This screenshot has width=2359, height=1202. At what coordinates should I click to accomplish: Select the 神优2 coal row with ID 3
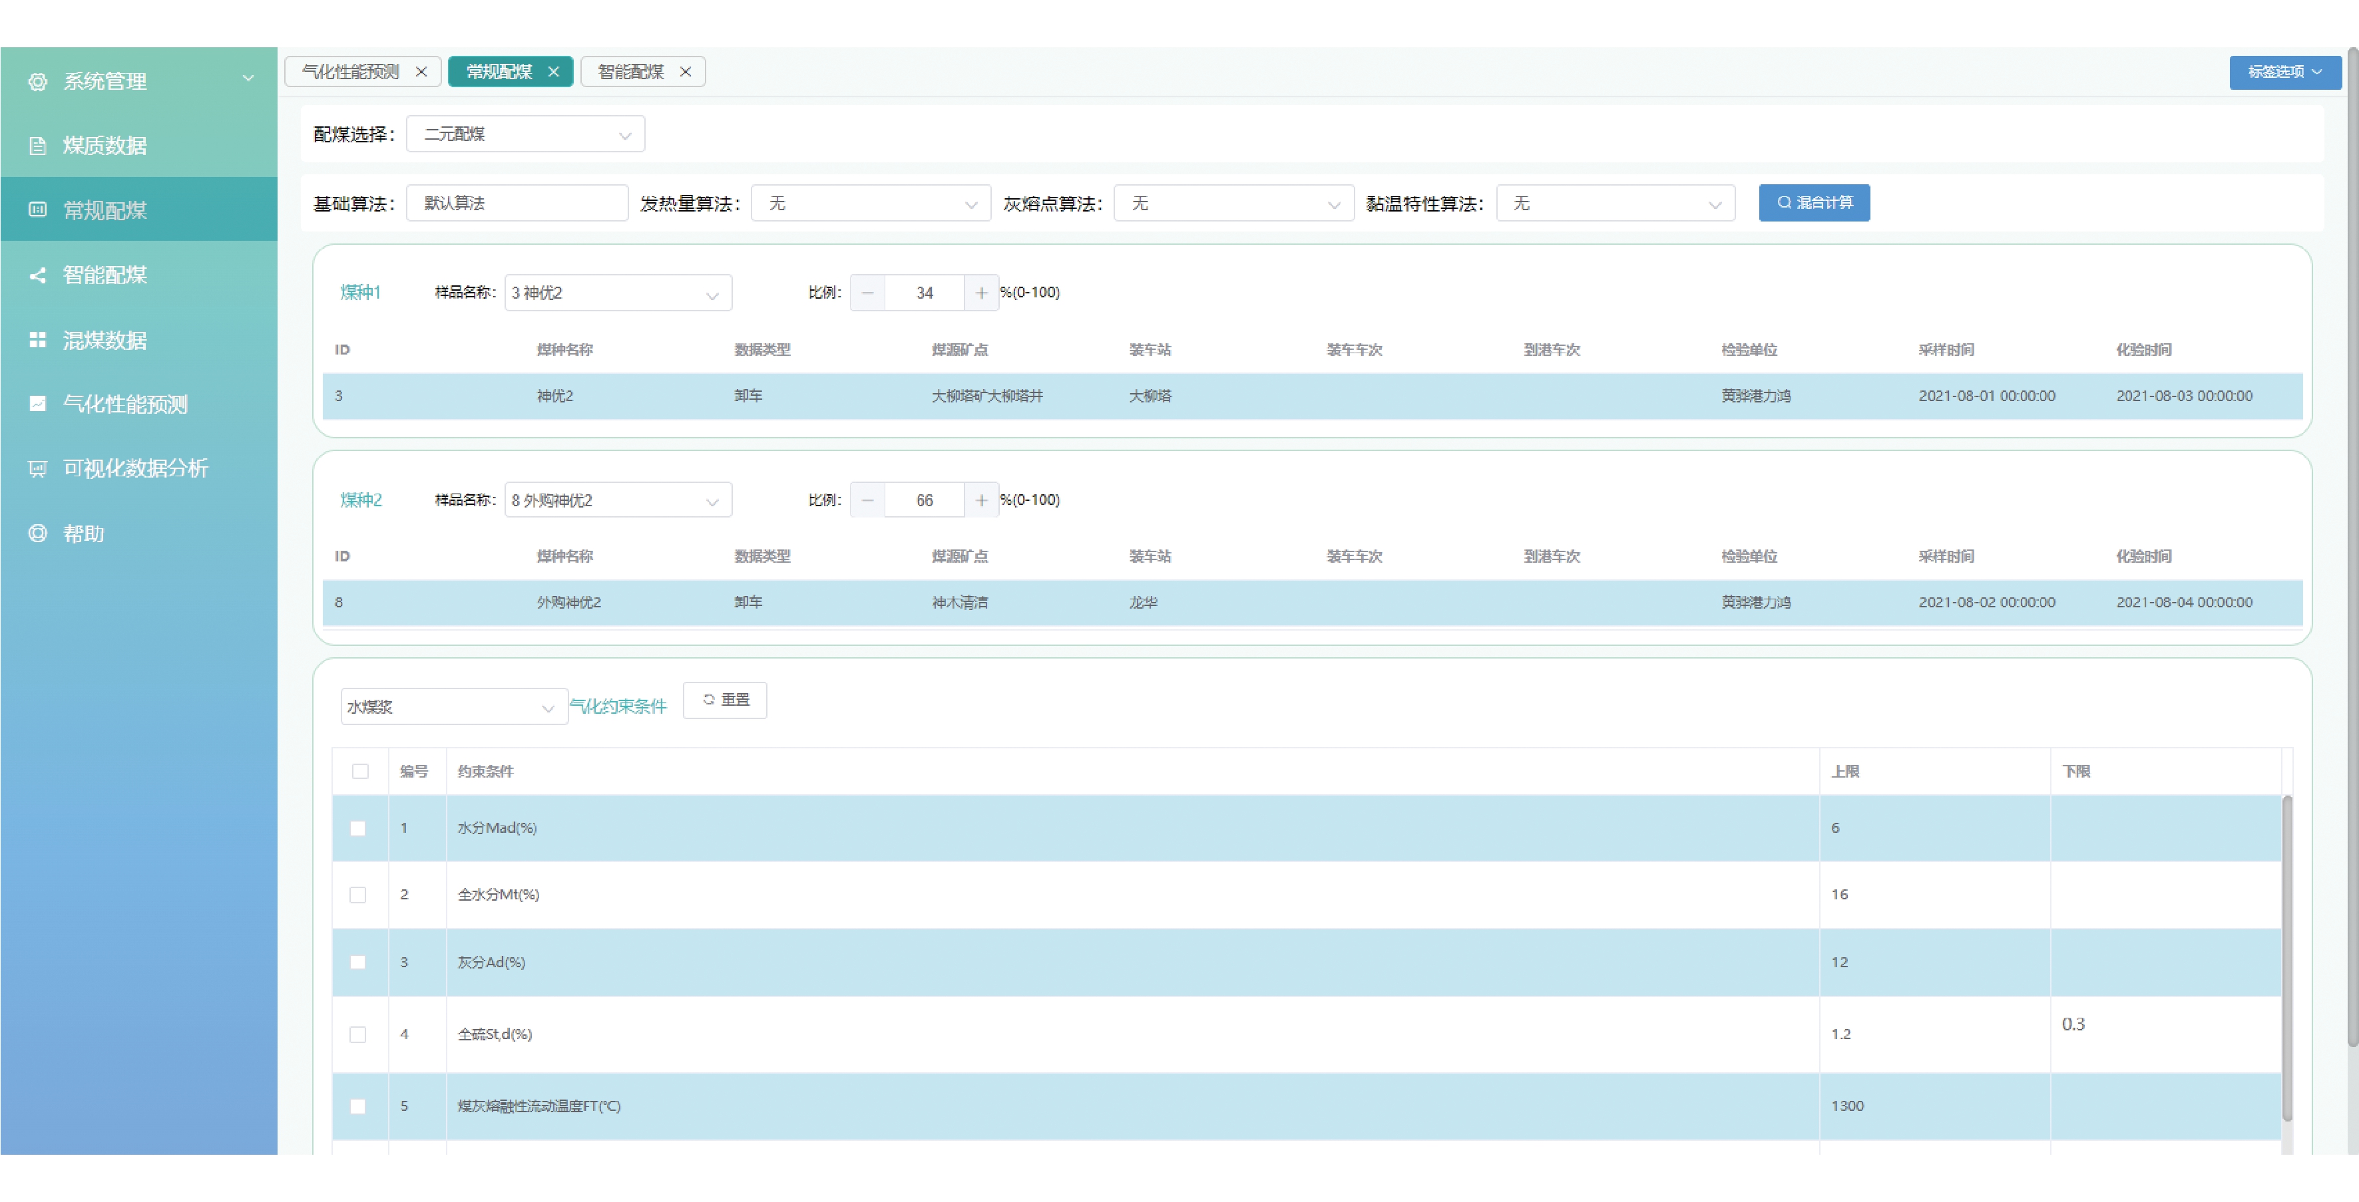(x=1311, y=396)
